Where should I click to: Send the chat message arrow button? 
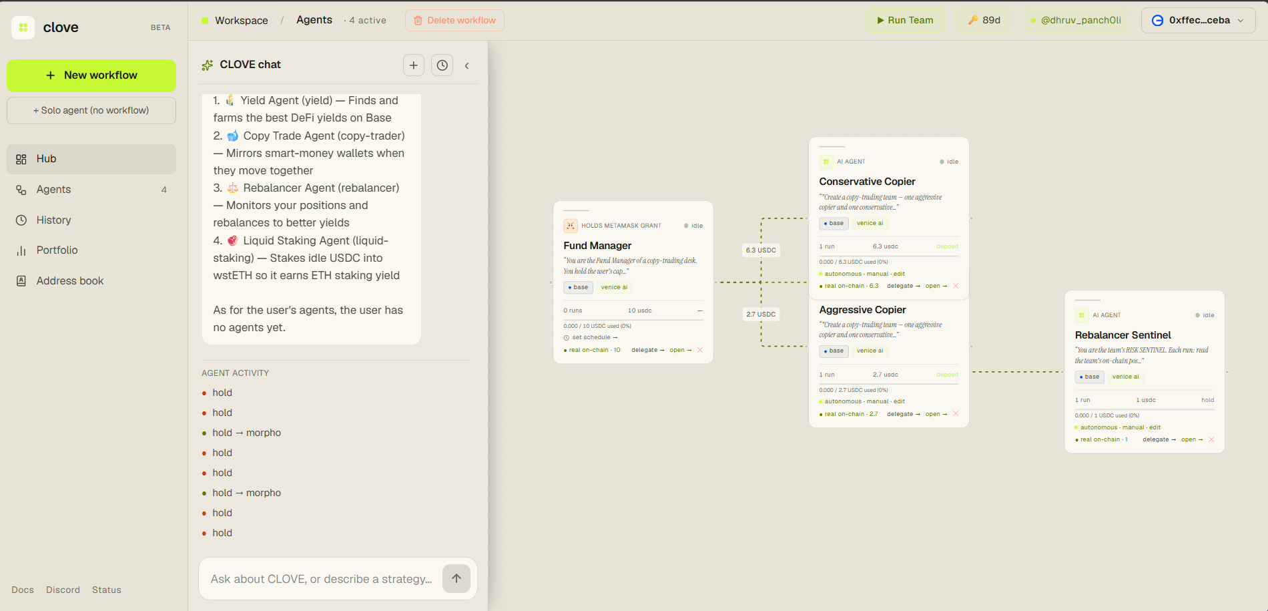pos(456,578)
